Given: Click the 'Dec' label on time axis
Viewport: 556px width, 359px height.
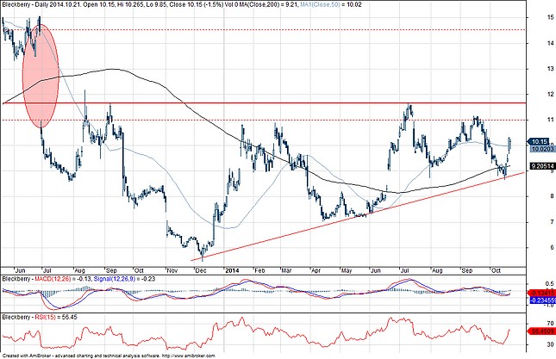Looking at the screenshot, I should [200, 271].
